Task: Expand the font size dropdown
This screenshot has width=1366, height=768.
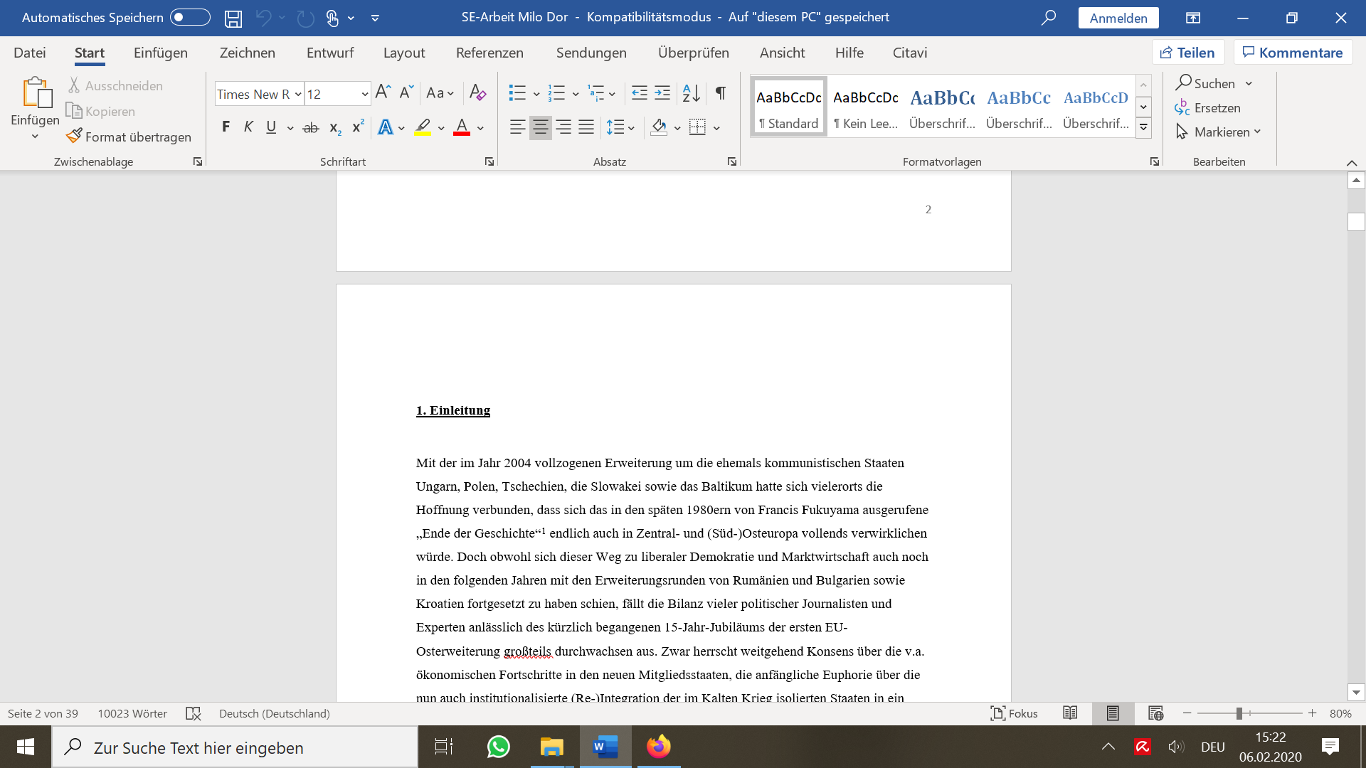Action: (x=364, y=94)
